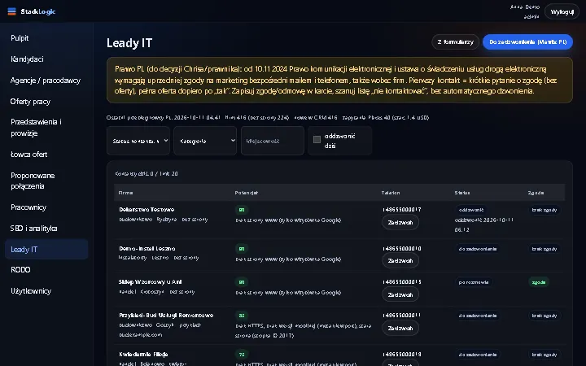Image resolution: width=586 pixels, height=366 pixels.
Task: Click "do zadzwonienia" status for Demo-Install Leszno
Action: pyautogui.click(x=478, y=249)
